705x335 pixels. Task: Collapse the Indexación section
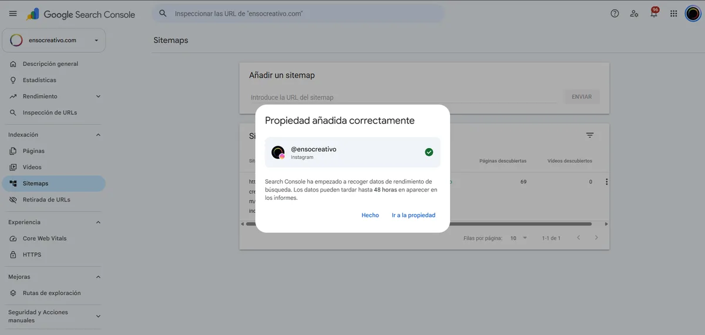click(98, 135)
